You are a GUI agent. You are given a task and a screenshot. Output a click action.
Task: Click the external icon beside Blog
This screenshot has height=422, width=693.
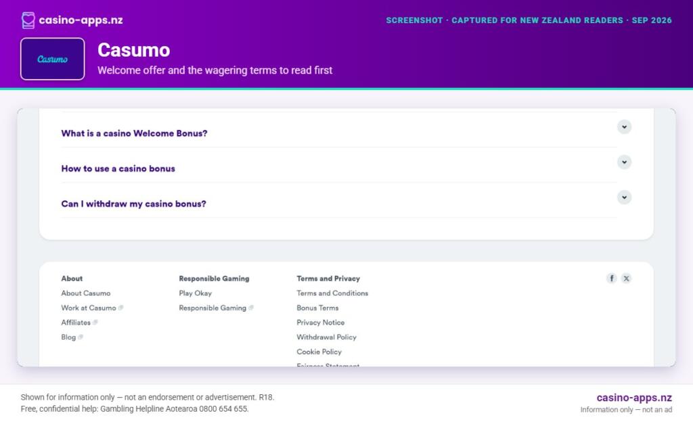pyautogui.click(x=81, y=337)
